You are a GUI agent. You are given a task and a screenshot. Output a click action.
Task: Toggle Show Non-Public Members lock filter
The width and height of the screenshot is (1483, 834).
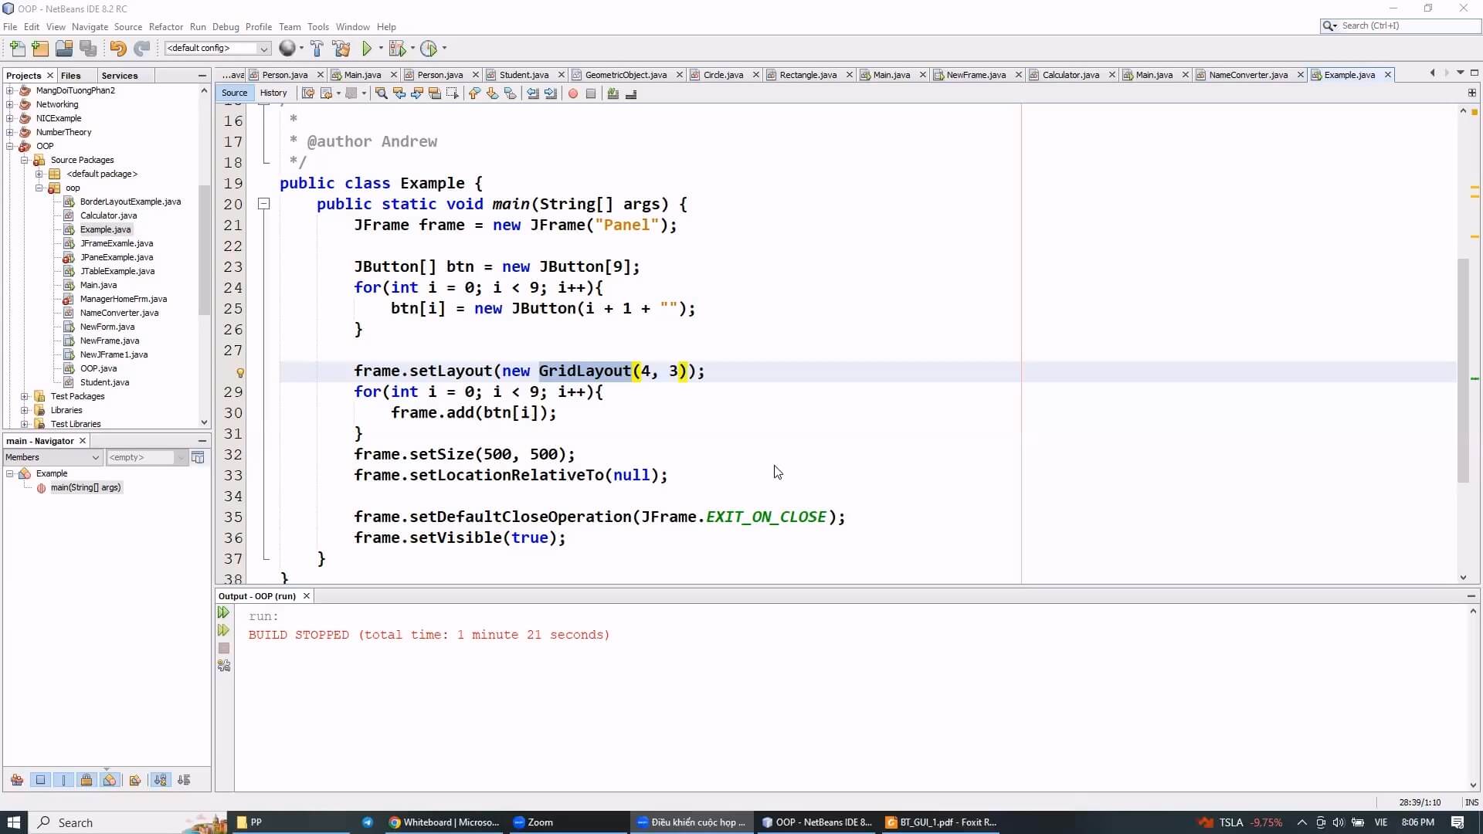(x=87, y=780)
